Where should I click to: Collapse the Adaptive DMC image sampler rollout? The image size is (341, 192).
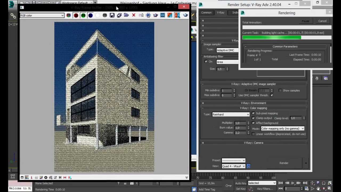(203, 84)
